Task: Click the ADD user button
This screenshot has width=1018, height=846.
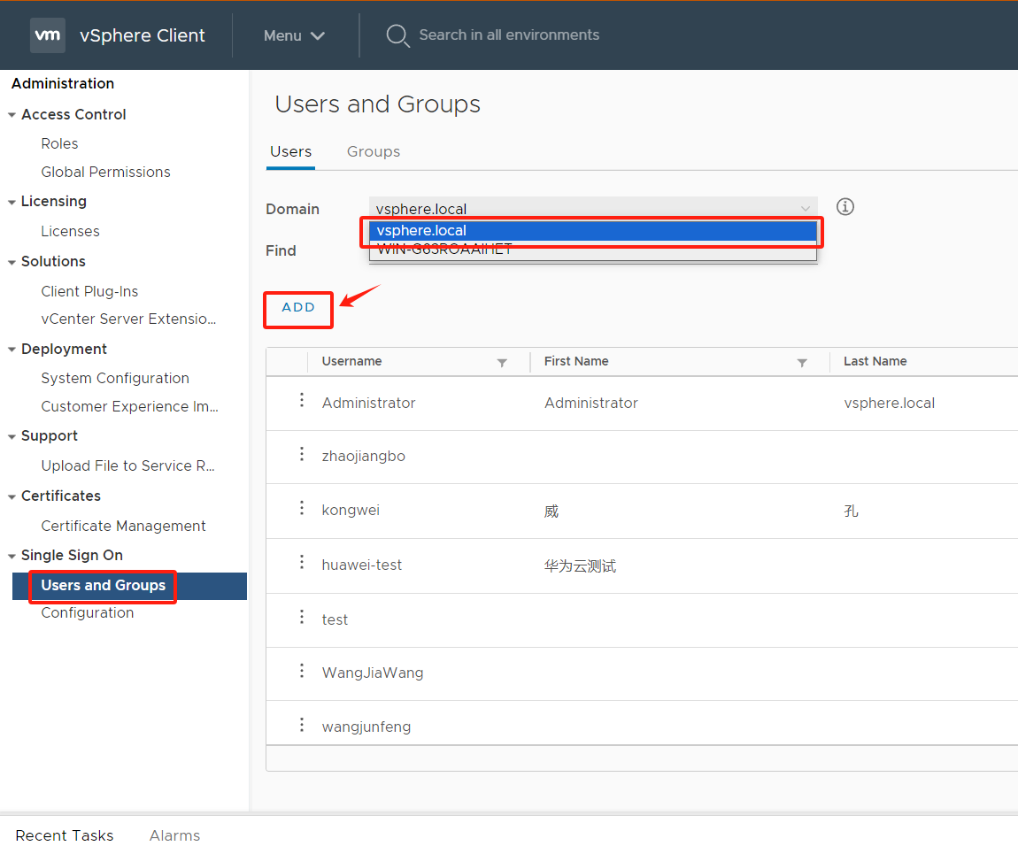Action: (298, 308)
